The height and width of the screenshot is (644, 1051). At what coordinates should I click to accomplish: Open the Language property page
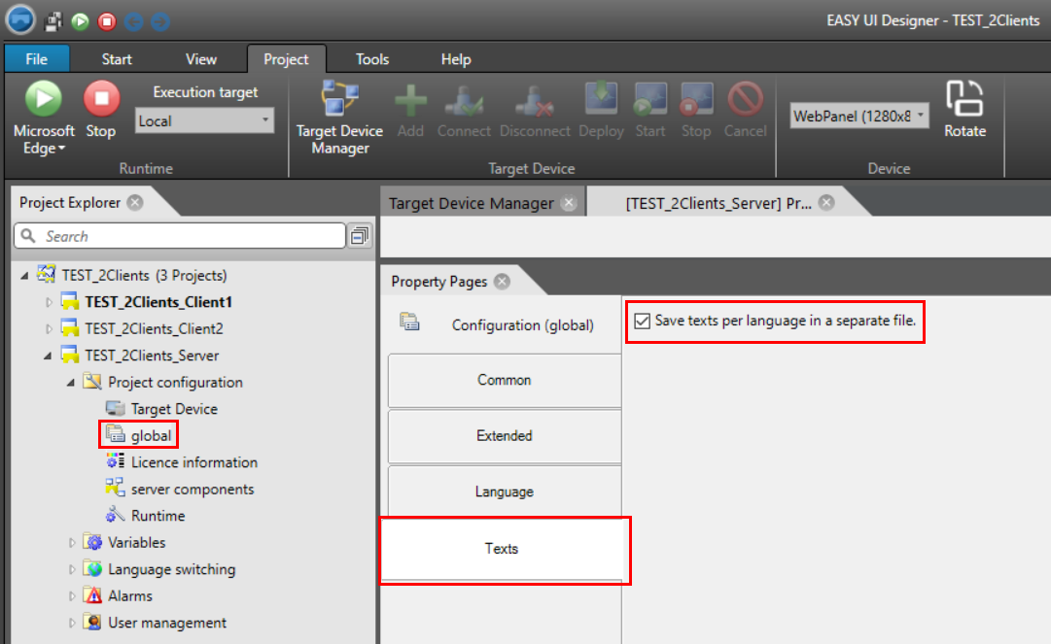coord(504,492)
